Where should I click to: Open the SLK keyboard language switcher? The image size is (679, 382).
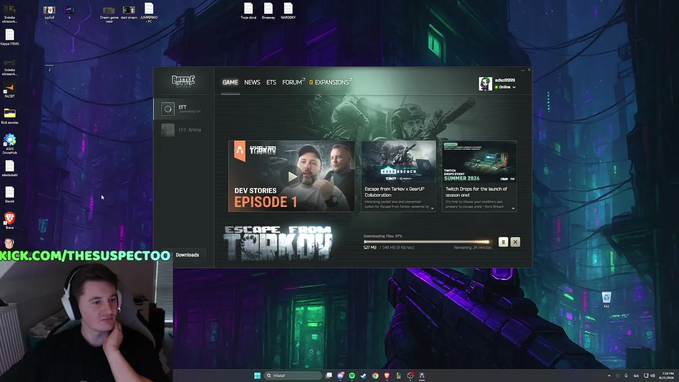click(636, 376)
